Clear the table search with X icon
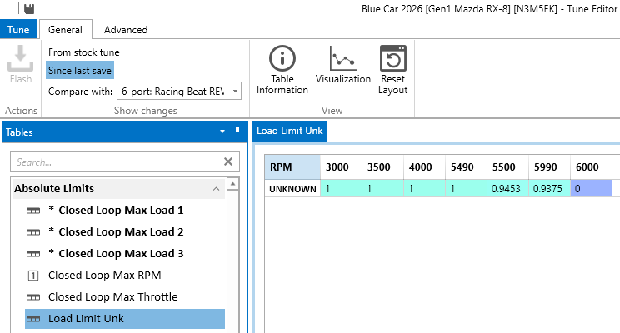620x333 pixels. click(x=228, y=162)
